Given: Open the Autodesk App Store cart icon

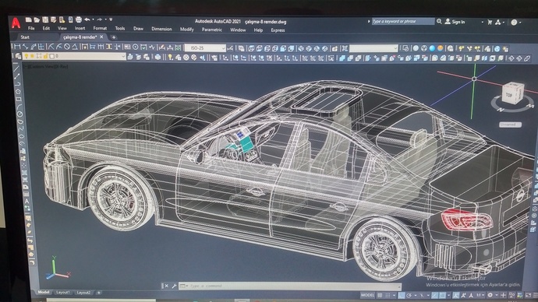Looking at the screenshot, I should click(490, 23).
